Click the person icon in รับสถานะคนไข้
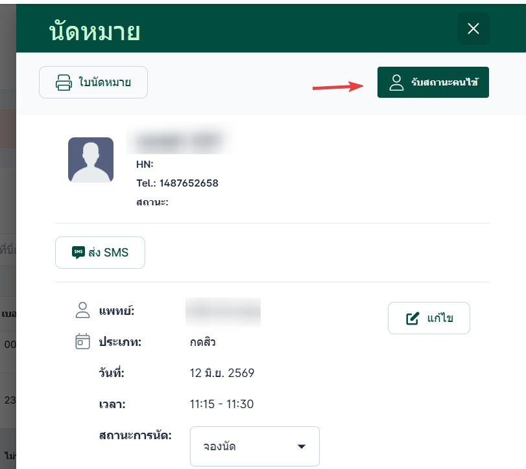Image resolution: width=526 pixels, height=469 pixels. pyautogui.click(x=396, y=82)
